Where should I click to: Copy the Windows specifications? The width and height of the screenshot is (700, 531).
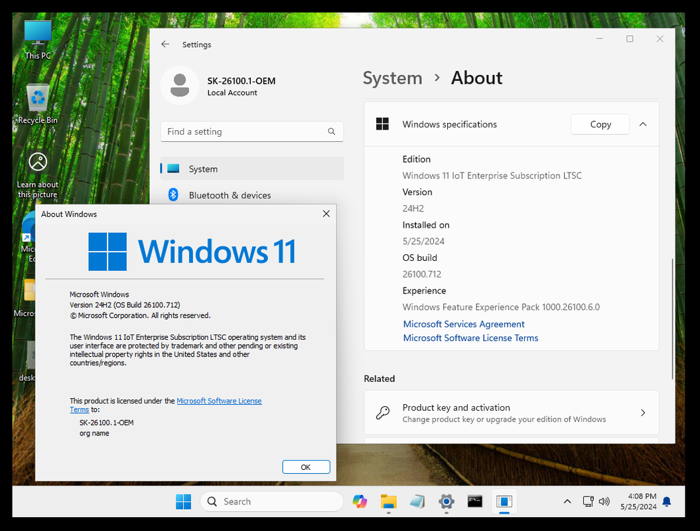point(600,124)
